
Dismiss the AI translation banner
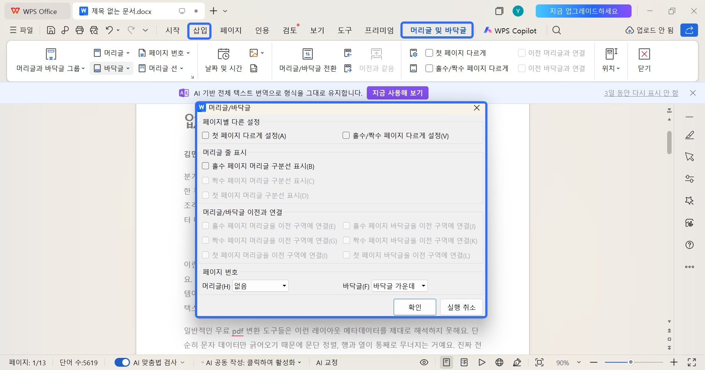coord(693,93)
